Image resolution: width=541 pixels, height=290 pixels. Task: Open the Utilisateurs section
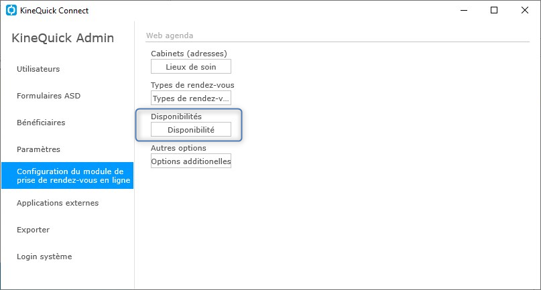38,69
